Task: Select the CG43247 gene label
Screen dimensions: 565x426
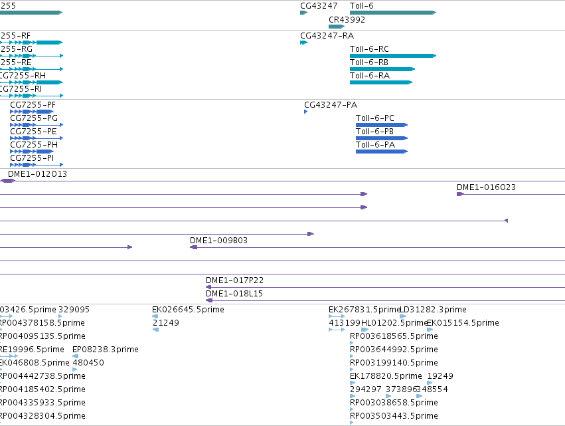Action: click(x=319, y=6)
